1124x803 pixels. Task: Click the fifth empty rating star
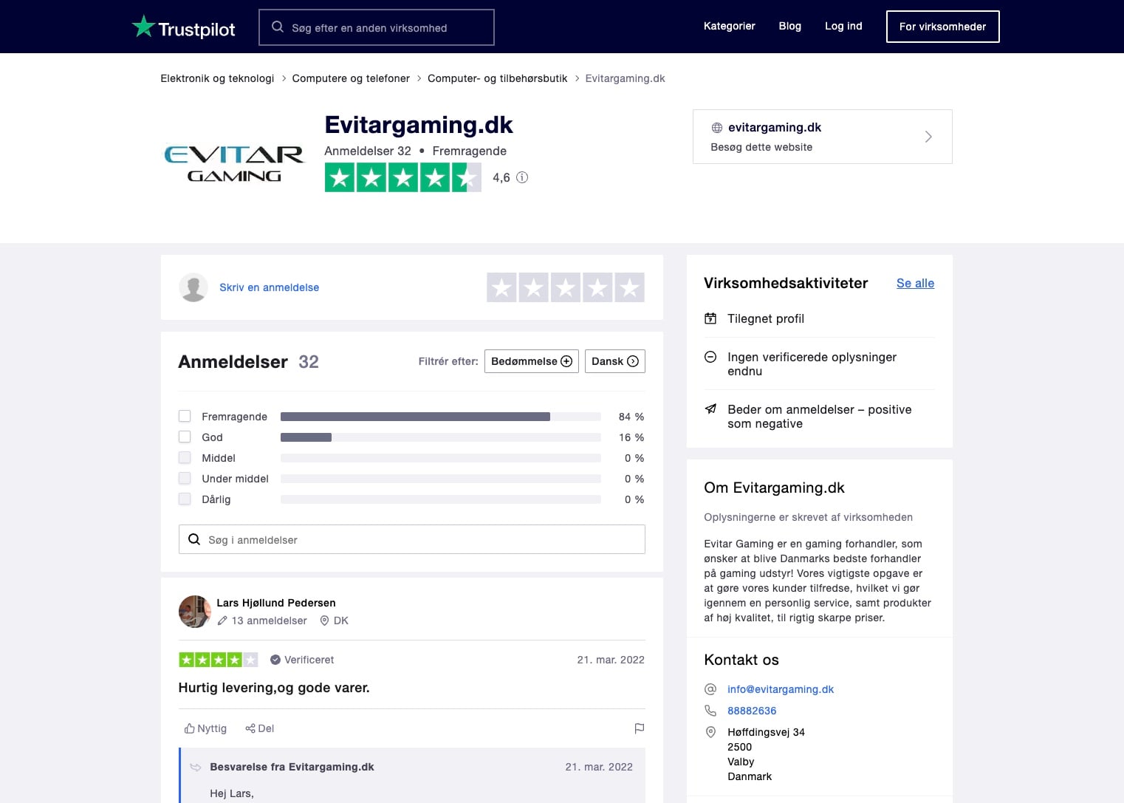(629, 287)
